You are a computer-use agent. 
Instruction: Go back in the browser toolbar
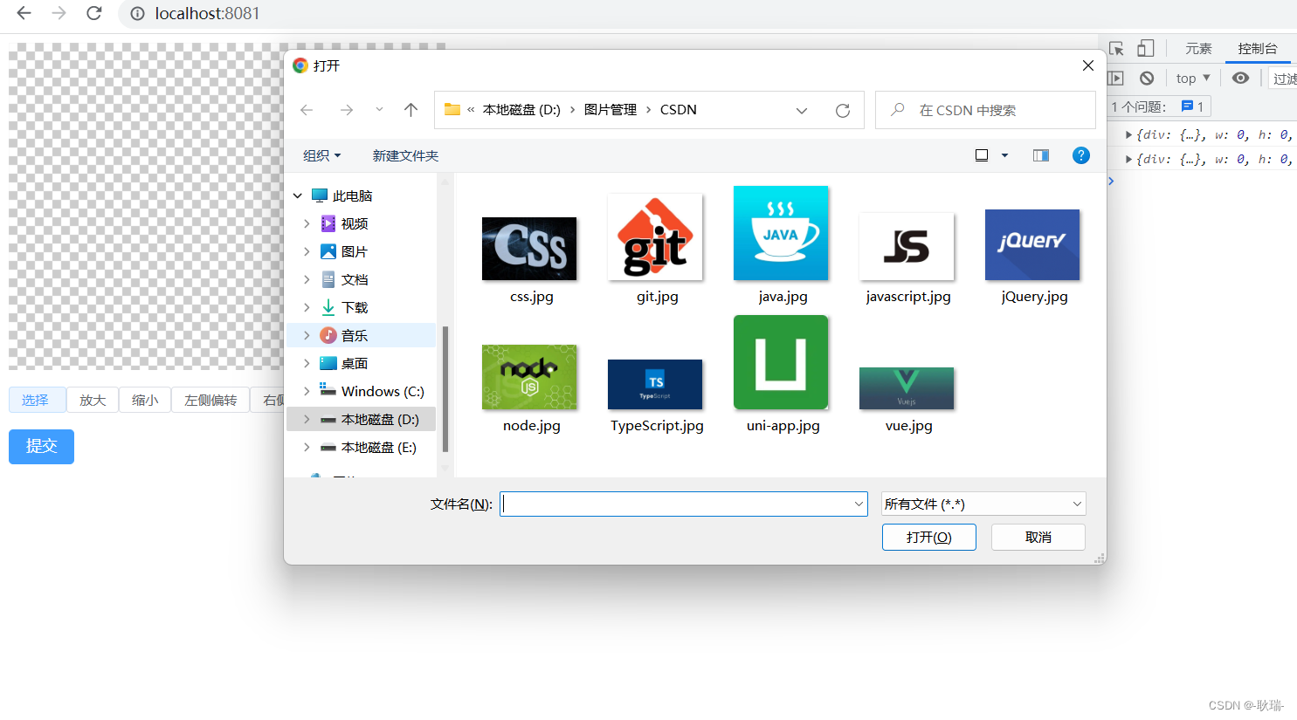[24, 13]
